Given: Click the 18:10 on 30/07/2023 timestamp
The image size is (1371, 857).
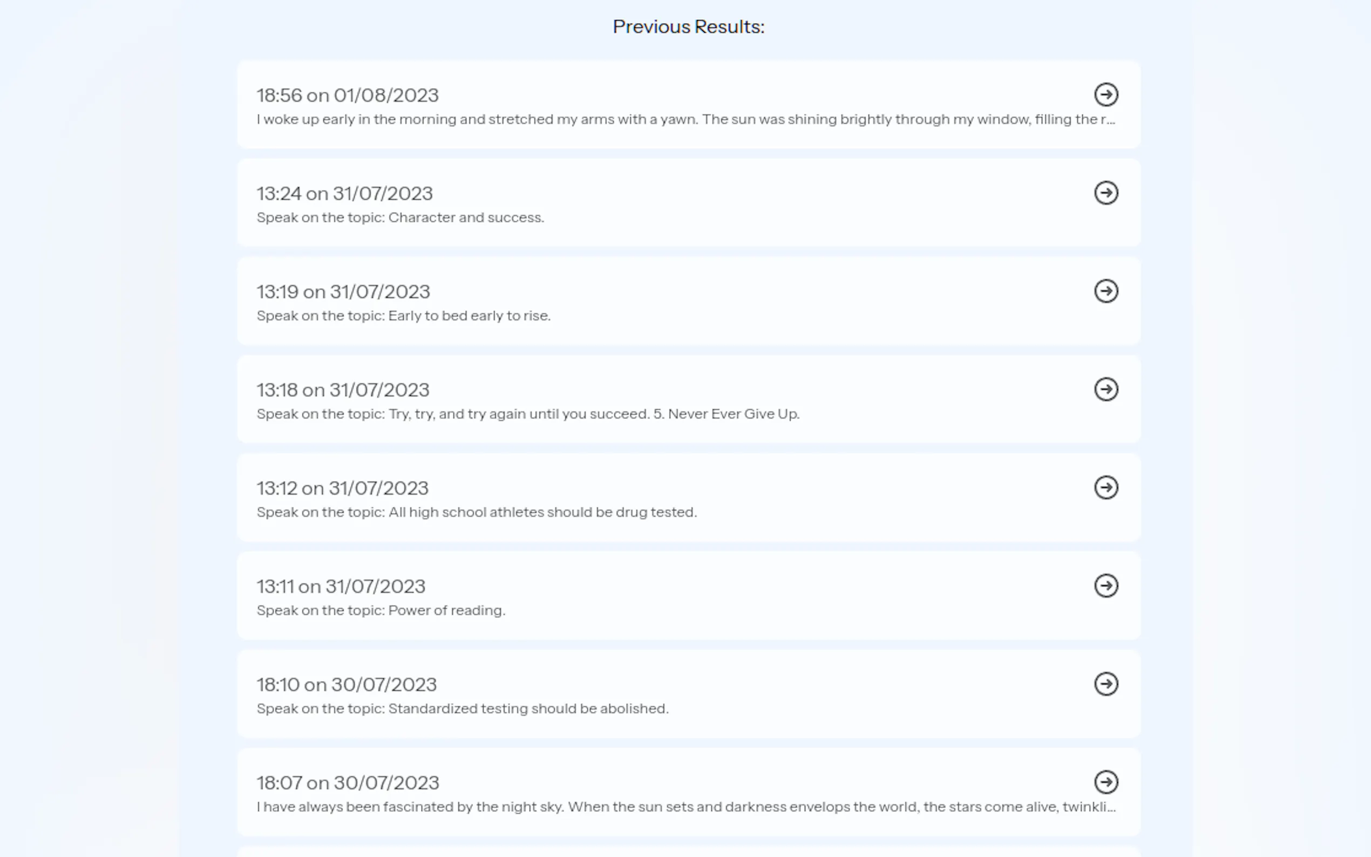Looking at the screenshot, I should 347,685.
